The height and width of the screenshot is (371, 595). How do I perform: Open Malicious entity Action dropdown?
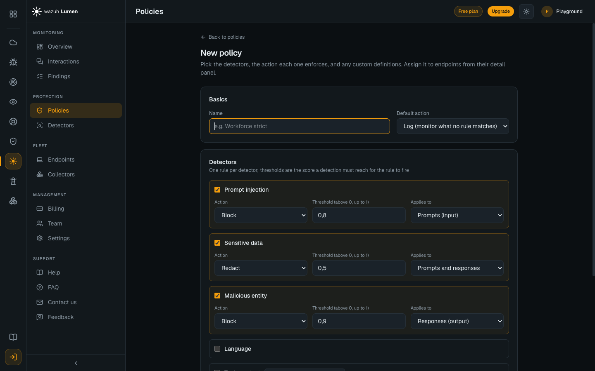(x=261, y=321)
